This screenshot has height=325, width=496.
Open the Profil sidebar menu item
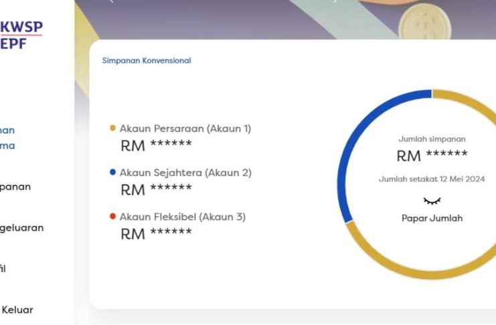click(x=3, y=269)
